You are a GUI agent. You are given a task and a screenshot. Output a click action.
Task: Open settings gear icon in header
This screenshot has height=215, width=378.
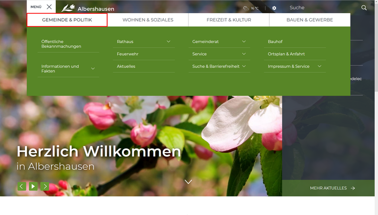click(274, 8)
